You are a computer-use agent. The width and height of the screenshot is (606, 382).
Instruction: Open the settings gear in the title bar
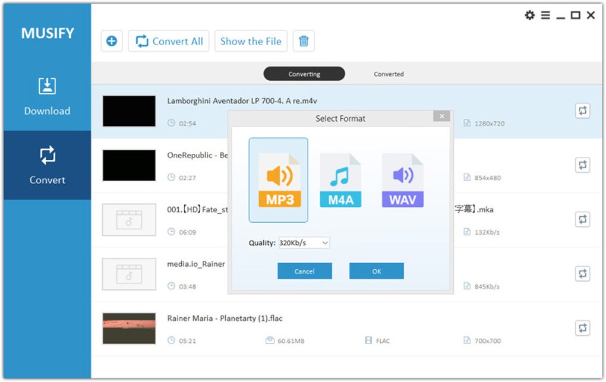pos(529,15)
